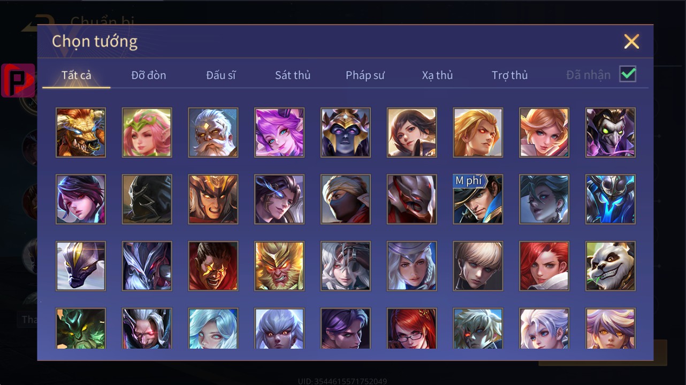Close the "Chọn tướng" dialog
The height and width of the screenshot is (385, 686).
click(x=631, y=41)
